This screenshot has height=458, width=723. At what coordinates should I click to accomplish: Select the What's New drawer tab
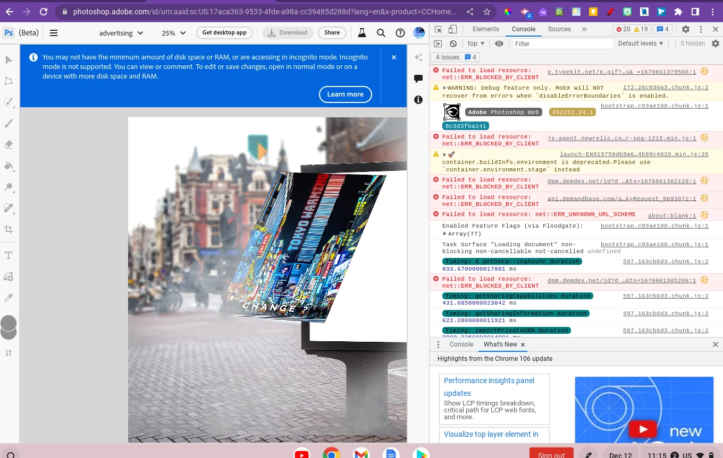[x=500, y=344]
